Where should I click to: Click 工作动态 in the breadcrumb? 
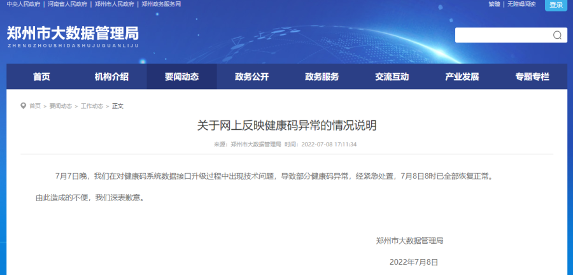[92, 106]
